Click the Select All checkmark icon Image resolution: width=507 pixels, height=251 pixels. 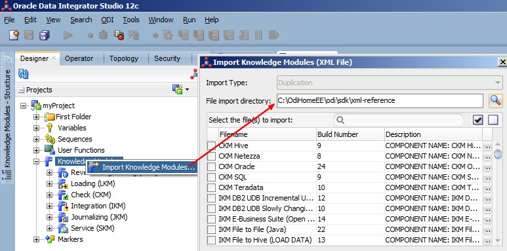(478, 120)
